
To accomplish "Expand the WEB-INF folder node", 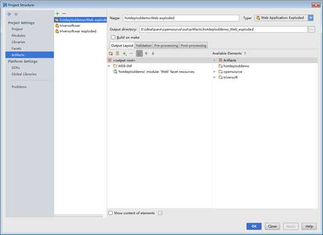I will [x=109, y=66].
